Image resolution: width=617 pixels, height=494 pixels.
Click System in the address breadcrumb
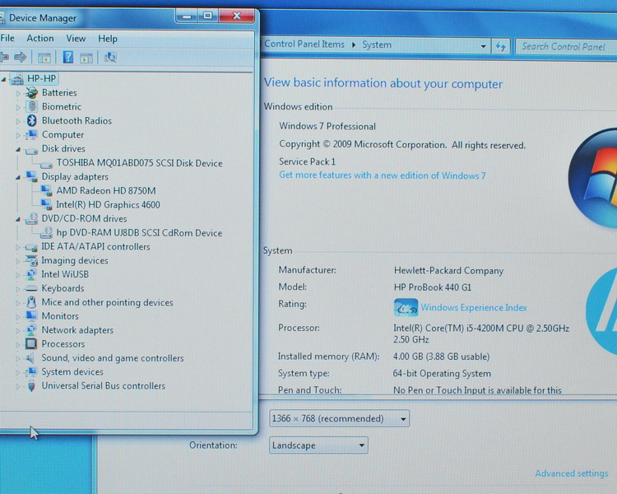click(377, 45)
